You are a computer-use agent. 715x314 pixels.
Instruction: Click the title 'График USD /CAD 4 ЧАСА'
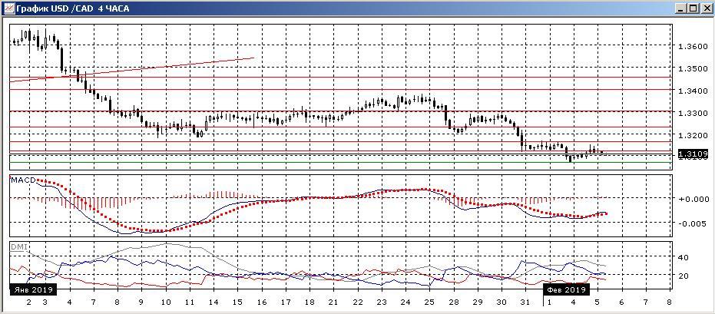(x=72, y=8)
